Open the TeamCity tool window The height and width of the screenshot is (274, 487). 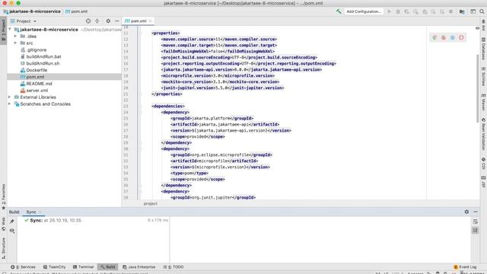pyautogui.click(x=54, y=267)
